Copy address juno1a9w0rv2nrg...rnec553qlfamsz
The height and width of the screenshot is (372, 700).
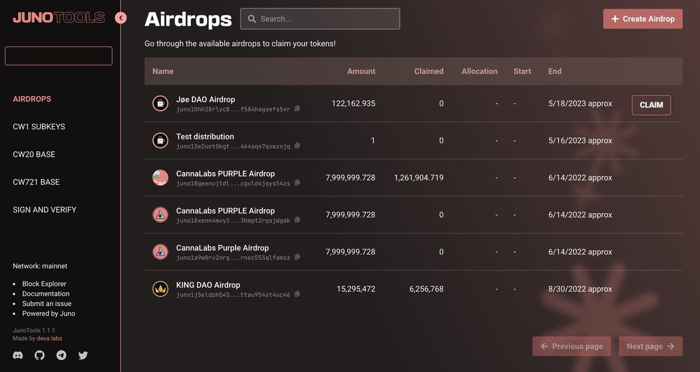coord(297,257)
